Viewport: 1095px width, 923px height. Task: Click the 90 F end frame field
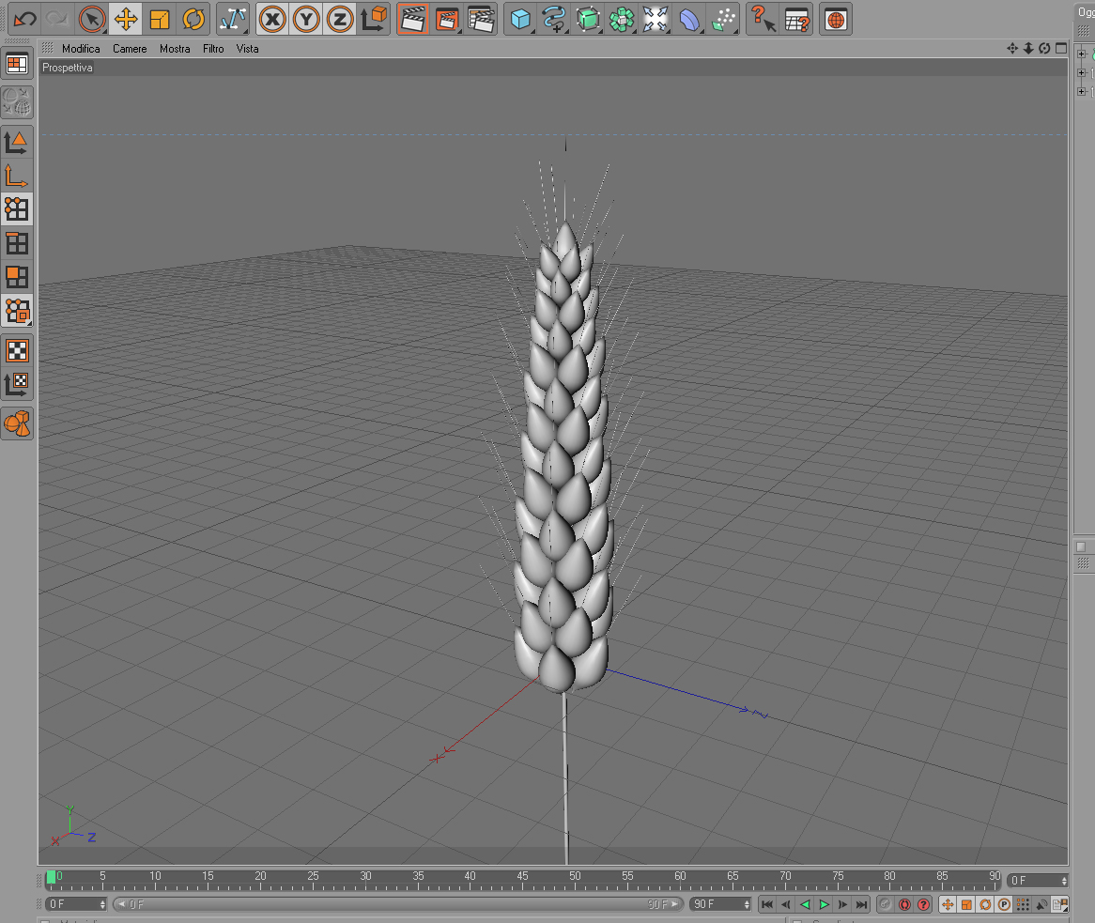click(x=720, y=904)
